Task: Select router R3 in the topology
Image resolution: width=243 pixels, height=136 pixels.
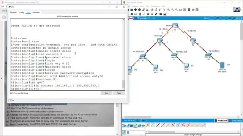Action: coord(193,40)
